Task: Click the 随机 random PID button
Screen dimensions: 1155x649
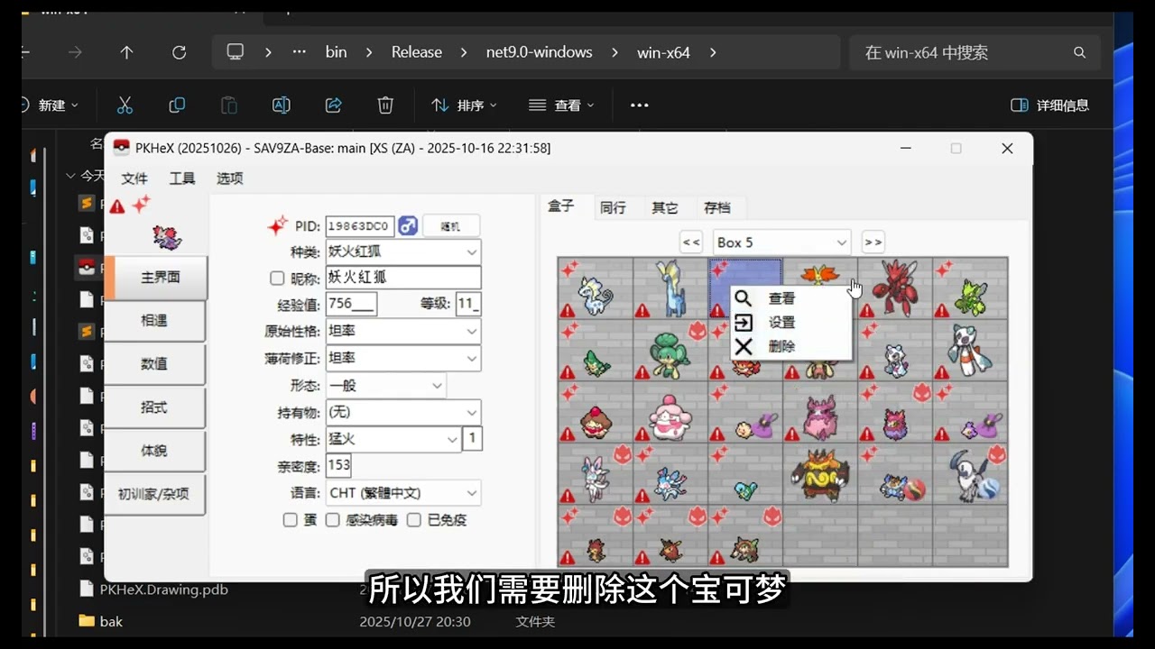Action: click(450, 226)
